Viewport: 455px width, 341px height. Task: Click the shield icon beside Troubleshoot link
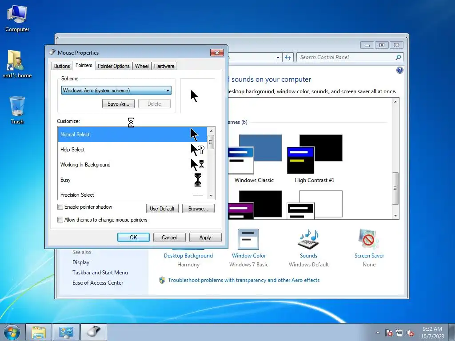coord(162,280)
